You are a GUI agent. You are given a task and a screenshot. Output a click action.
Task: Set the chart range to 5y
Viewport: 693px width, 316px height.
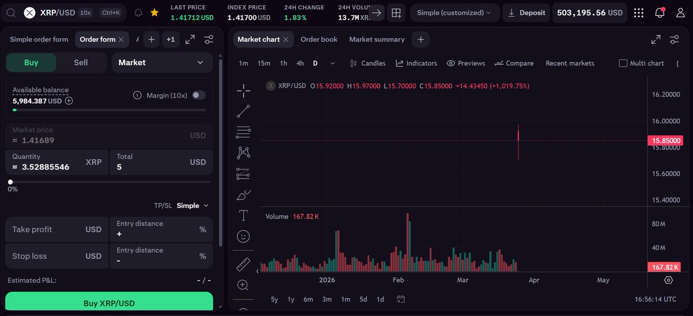tap(274, 299)
